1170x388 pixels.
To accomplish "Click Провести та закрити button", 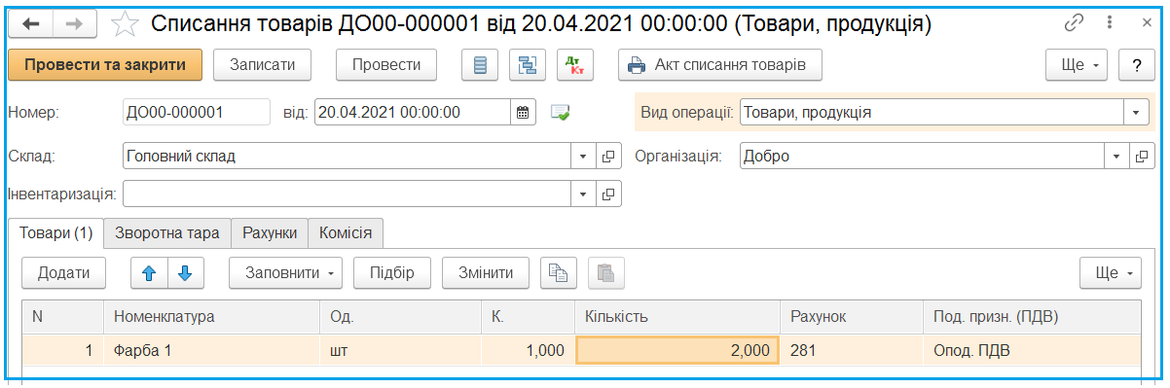I will pyautogui.click(x=104, y=65).
